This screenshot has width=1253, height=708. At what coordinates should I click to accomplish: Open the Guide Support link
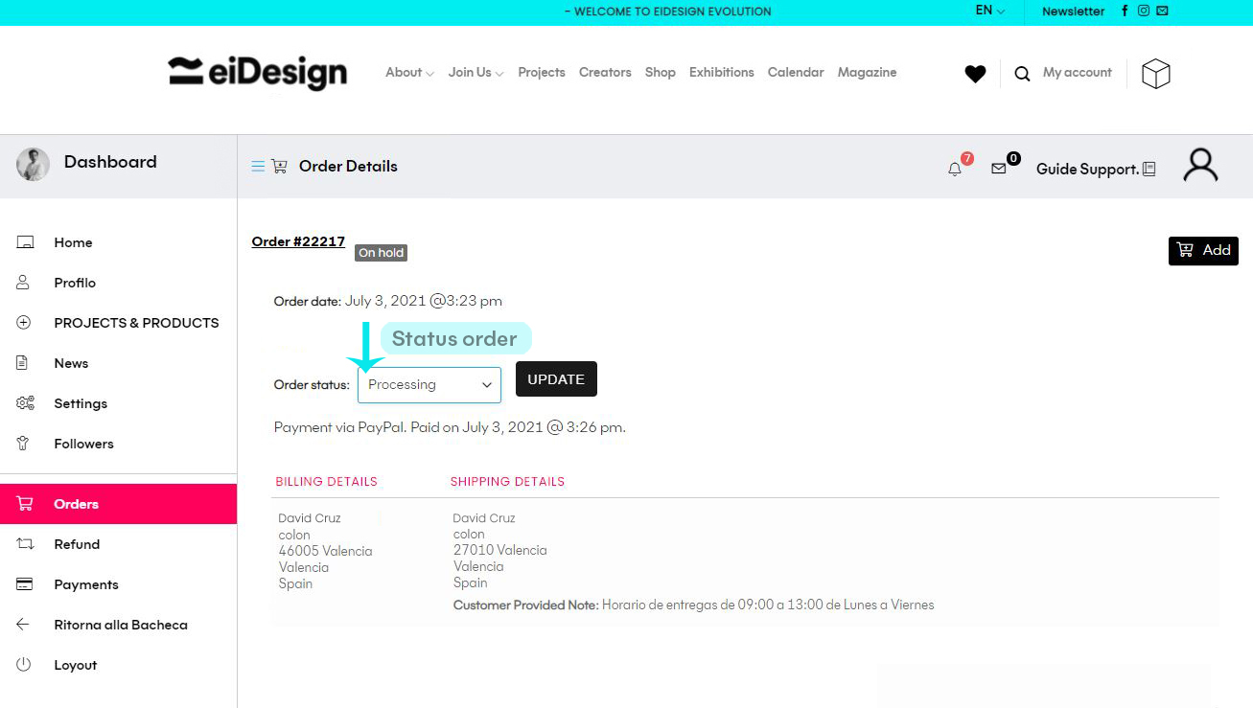[x=1096, y=170]
